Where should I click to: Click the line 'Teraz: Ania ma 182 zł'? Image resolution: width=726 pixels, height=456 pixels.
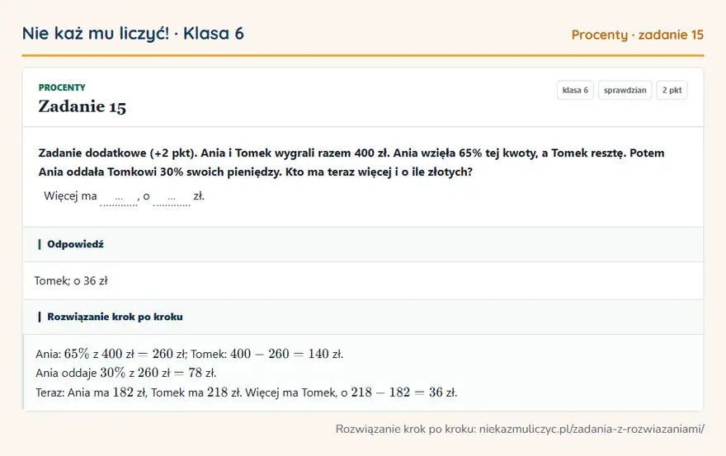click(x=247, y=393)
